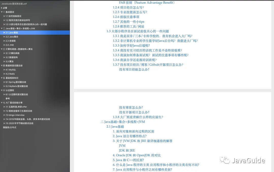Image resolution: width=274 pixels, height=172 pixels.
Task: Follow the 2.1 Java基础 link on the page
Action: tap(115, 127)
